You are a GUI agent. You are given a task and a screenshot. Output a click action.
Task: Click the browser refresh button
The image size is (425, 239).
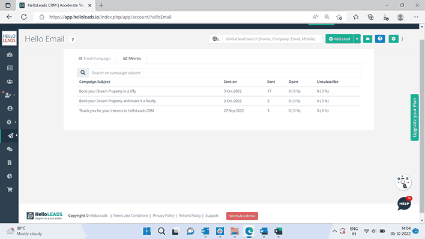click(24, 17)
